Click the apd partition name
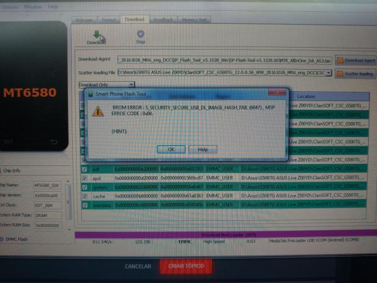 pyautogui.click(x=96, y=179)
